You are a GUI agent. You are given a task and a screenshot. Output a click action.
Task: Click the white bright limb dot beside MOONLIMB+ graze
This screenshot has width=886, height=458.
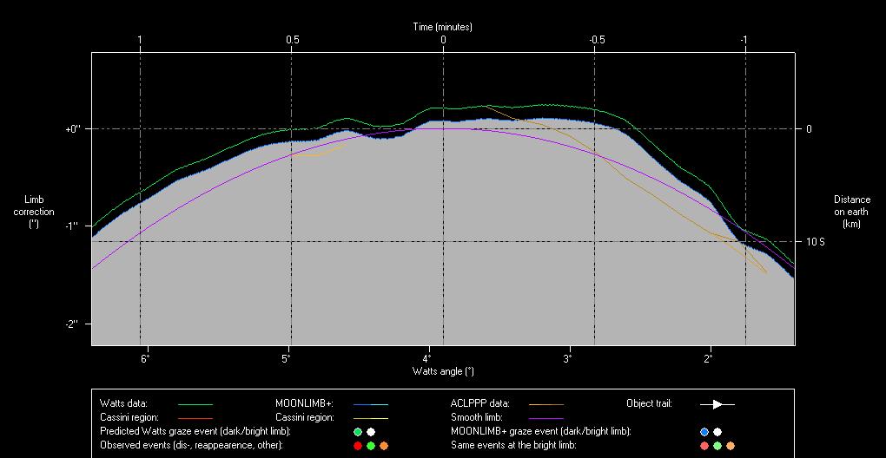click(x=717, y=431)
